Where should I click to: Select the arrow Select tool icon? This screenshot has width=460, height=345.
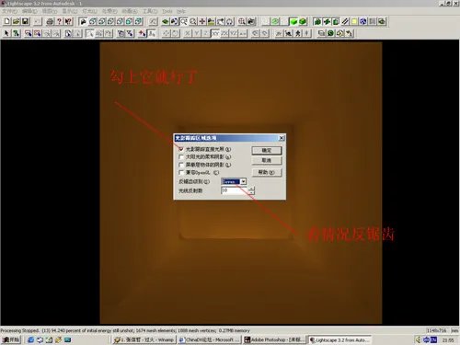tap(6, 33)
